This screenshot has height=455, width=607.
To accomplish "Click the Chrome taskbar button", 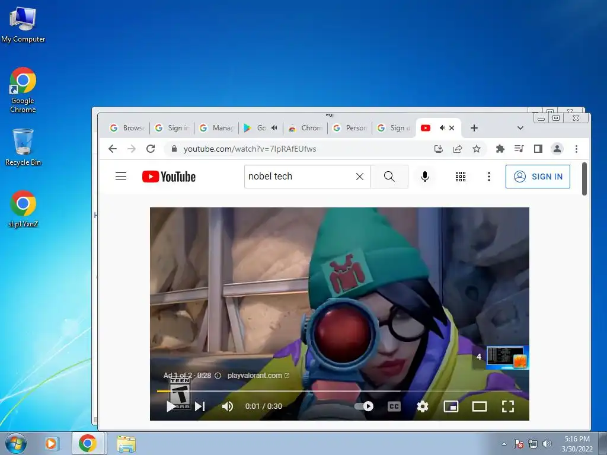I will pyautogui.click(x=88, y=443).
